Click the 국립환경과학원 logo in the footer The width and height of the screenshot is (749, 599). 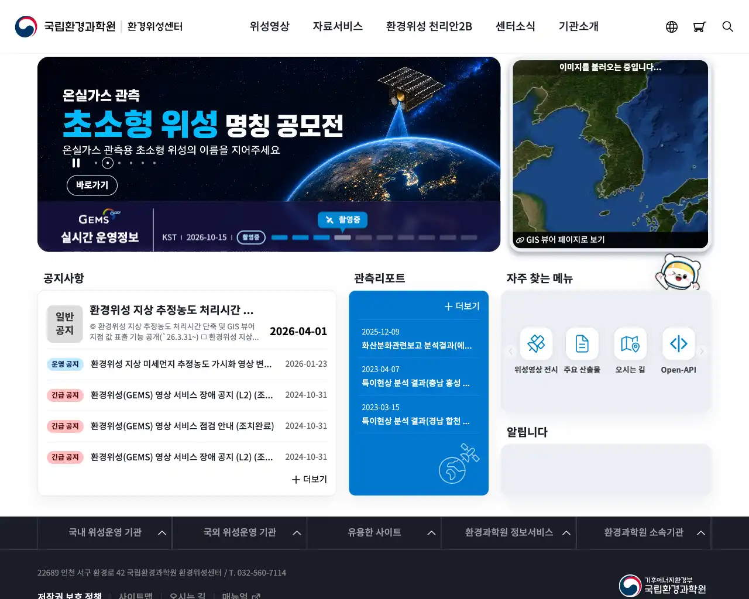point(662,586)
